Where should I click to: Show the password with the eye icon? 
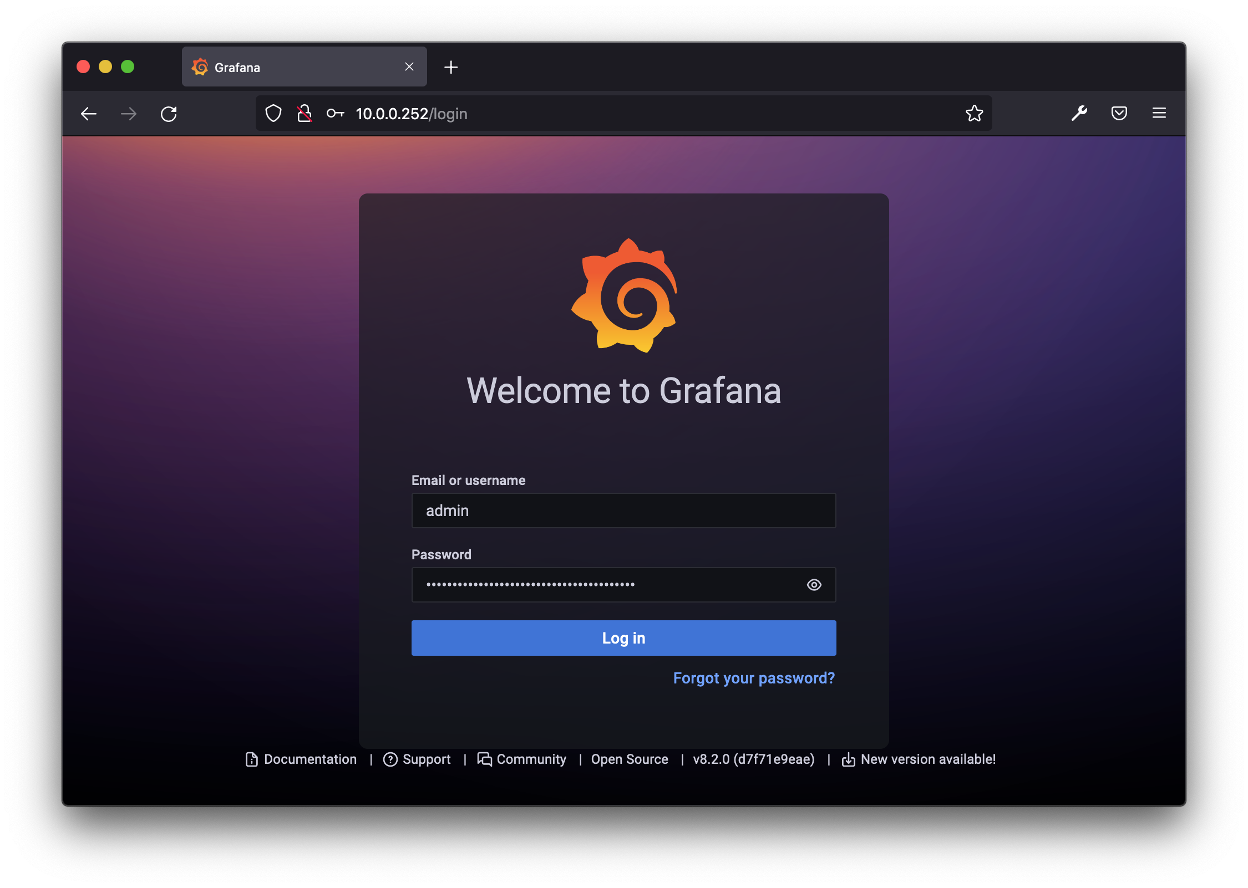pos(814,585)
